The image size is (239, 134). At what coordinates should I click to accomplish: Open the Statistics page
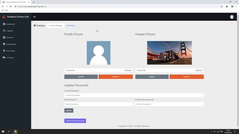[10, 38]
